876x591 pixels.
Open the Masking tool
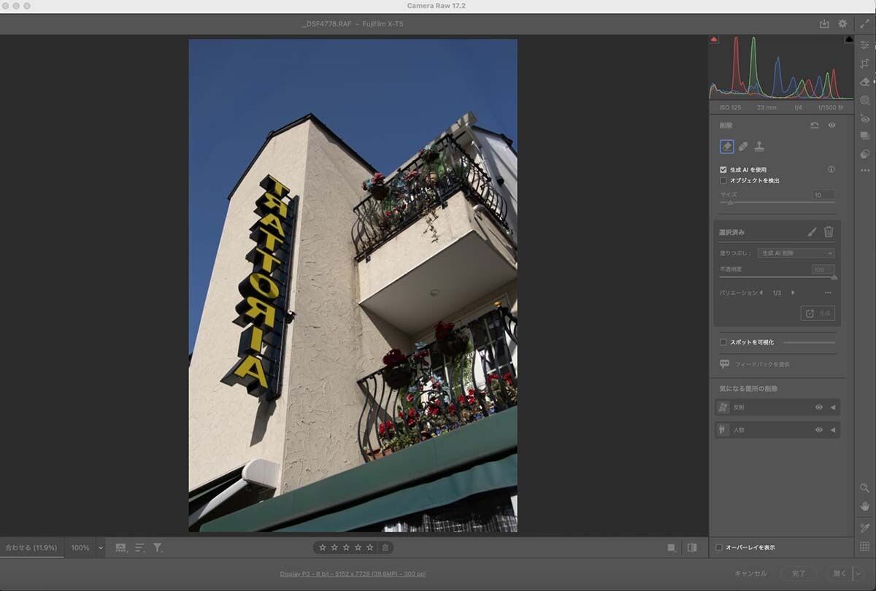coord(865,100)
